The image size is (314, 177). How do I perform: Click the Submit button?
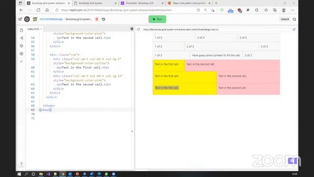click(285, 19)
